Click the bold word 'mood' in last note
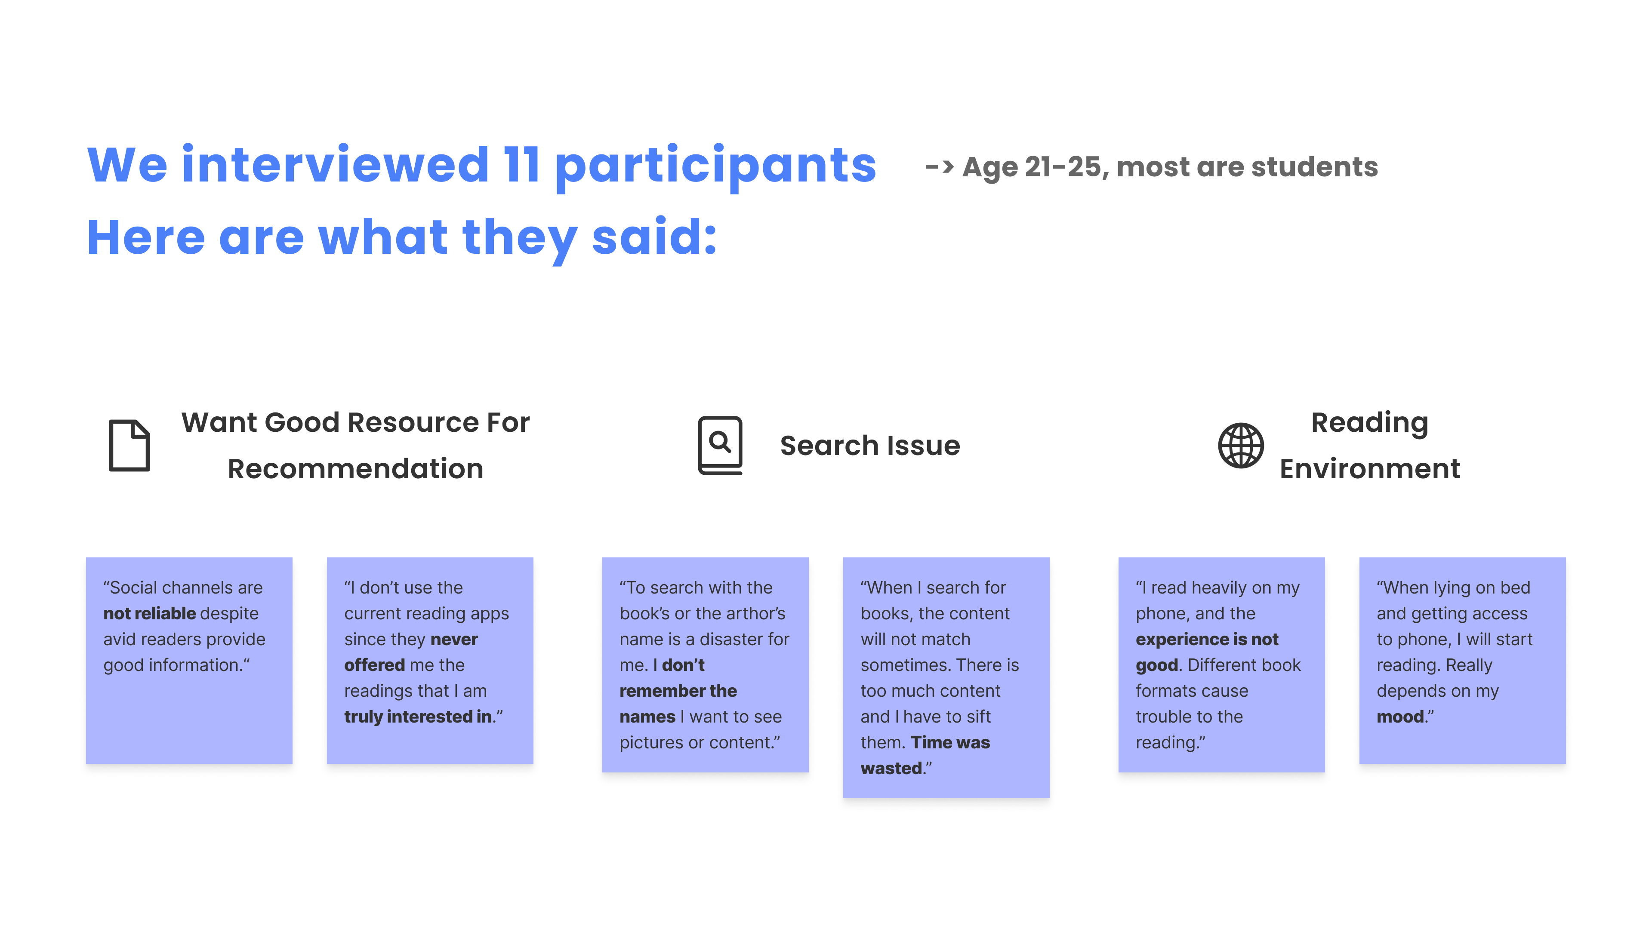This screenshot has height=929, width=1652. [x=1400, y=717]
